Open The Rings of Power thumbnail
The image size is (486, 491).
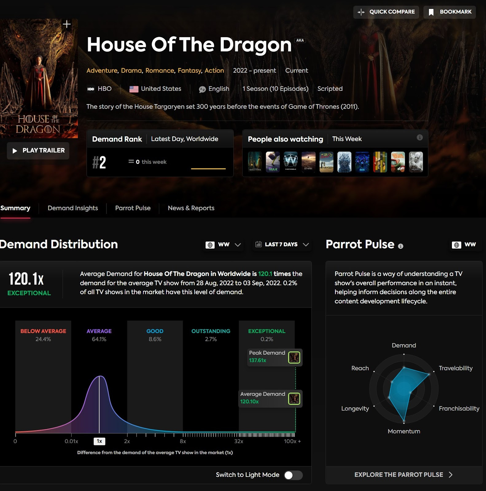click(x=255, y=162)
